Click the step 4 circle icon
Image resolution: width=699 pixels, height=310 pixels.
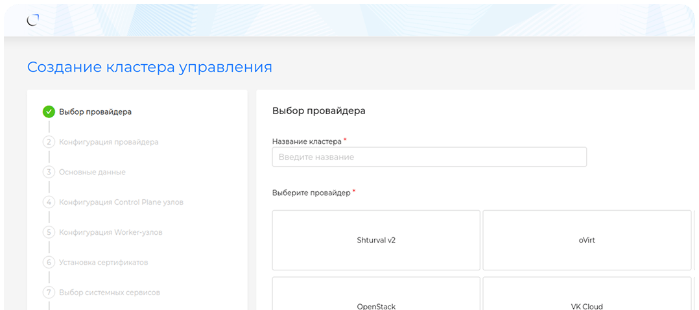[49, 202]
